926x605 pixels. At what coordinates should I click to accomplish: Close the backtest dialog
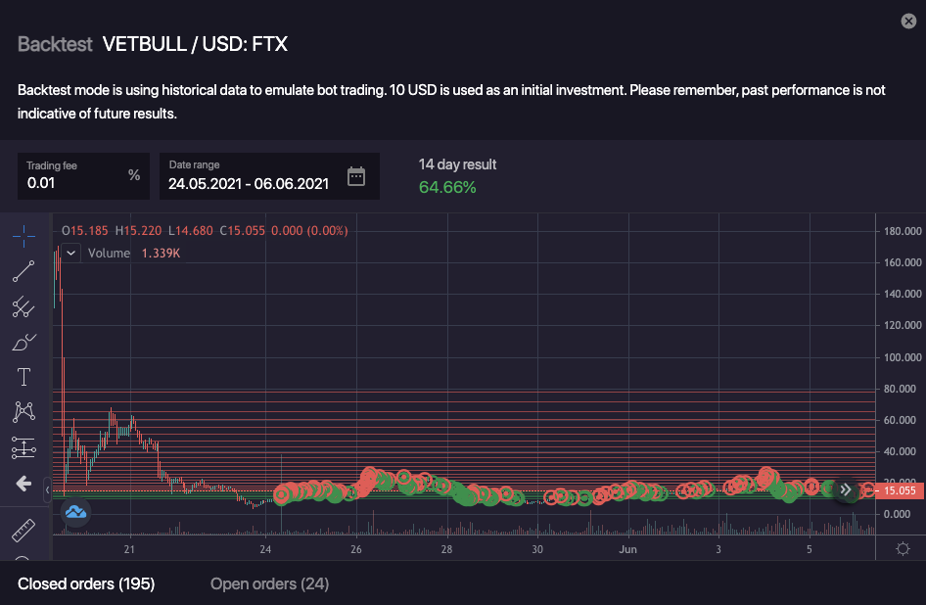[908, 22]
